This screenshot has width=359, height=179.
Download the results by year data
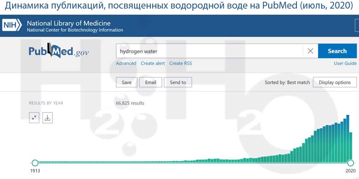tap(47, 117)
